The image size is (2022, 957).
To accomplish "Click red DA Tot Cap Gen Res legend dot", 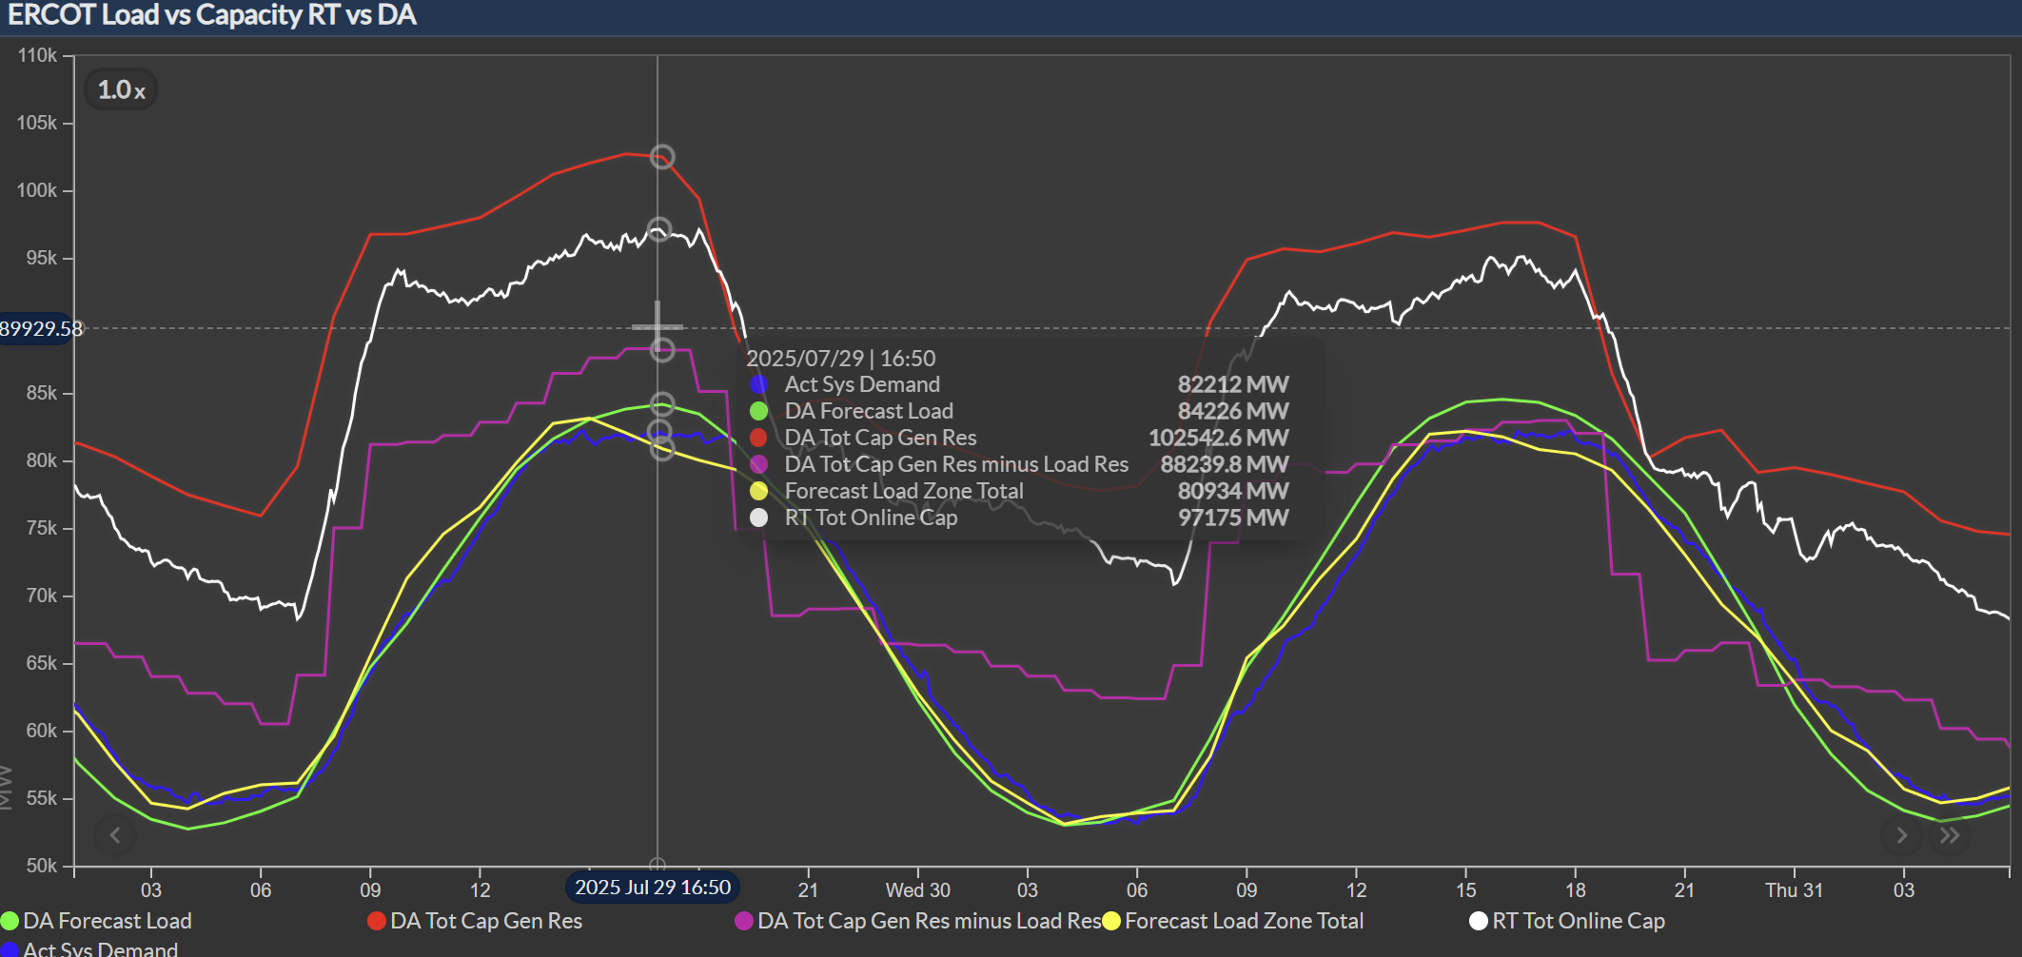I will point(377,921).
